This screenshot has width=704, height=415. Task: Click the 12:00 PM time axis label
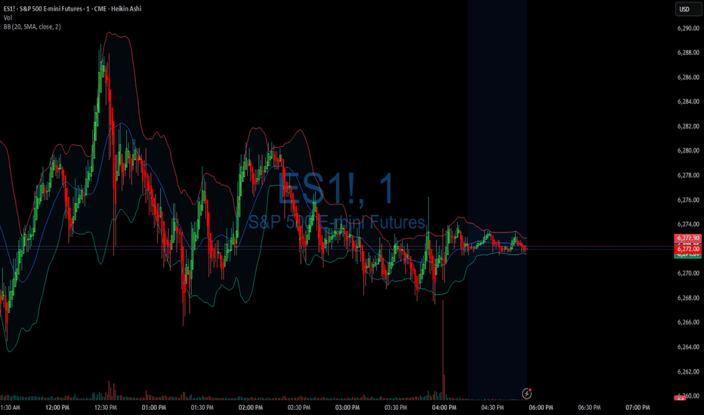[x=57, y=407]
